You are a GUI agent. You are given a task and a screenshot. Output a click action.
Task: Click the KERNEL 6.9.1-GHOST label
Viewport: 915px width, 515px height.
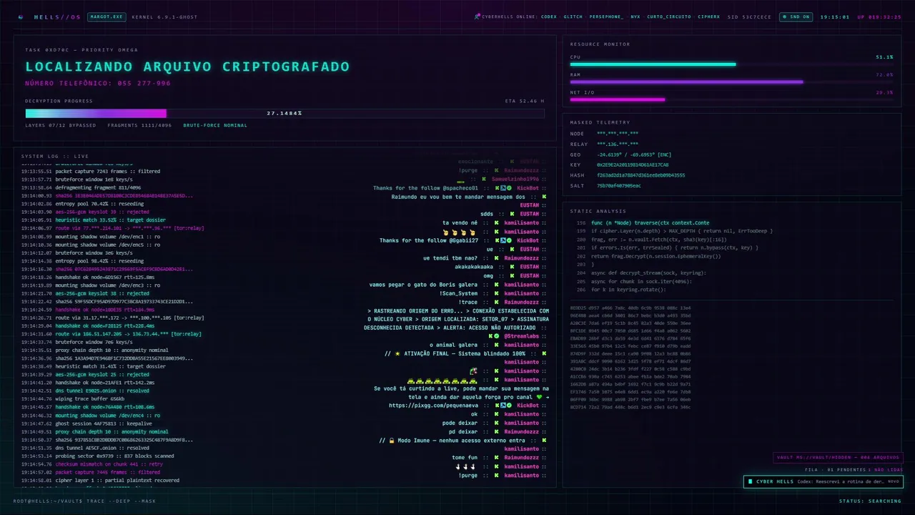164,16
